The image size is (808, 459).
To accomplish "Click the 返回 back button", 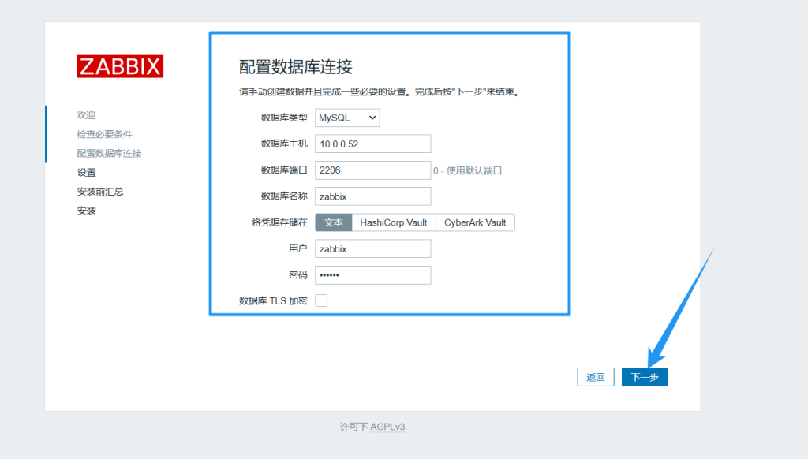I will click(595, 377).
